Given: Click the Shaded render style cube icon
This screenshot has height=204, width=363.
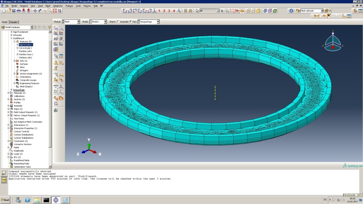Looking at the screenshot, I should (x=258, y=11).
